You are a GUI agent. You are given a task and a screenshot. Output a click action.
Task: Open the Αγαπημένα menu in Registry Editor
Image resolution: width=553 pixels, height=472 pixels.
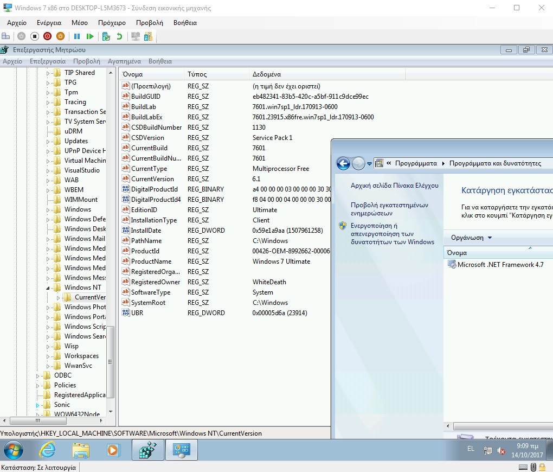point(125,61)
